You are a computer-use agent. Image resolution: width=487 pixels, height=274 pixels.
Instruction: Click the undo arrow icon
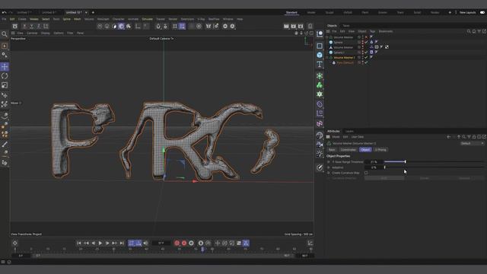coord(4,12)
